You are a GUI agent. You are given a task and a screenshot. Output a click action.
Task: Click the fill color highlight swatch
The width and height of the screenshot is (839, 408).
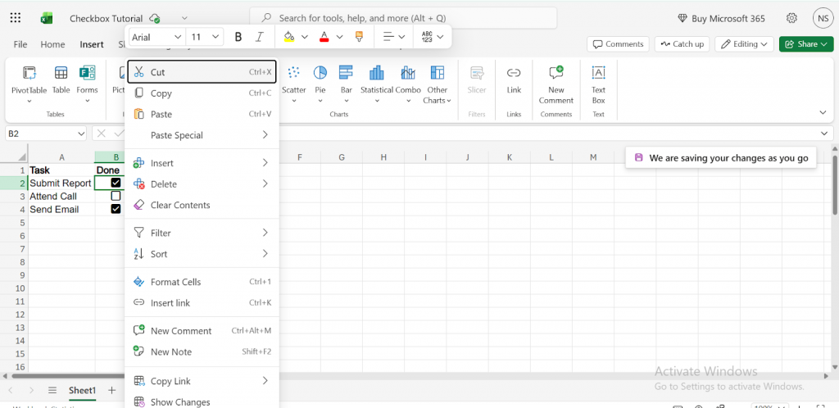coord(288,37)
